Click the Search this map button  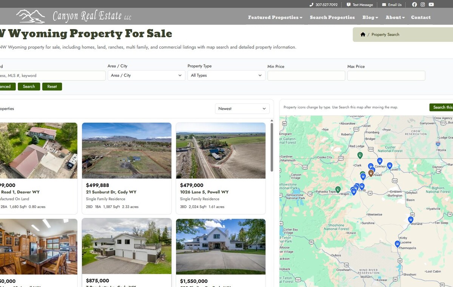click(441, 107)
